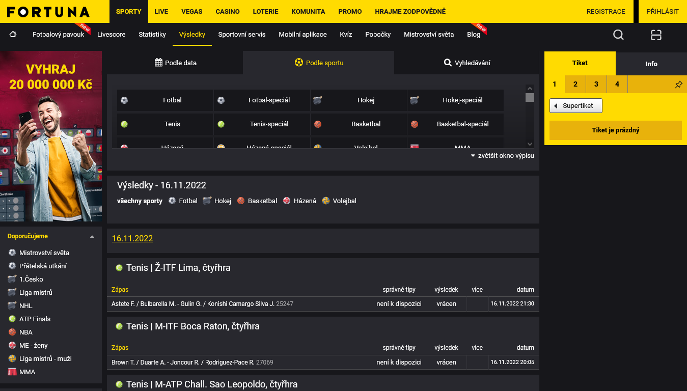Filter results by Hokej
Screen dimensions: 687x391
point(217,201)
